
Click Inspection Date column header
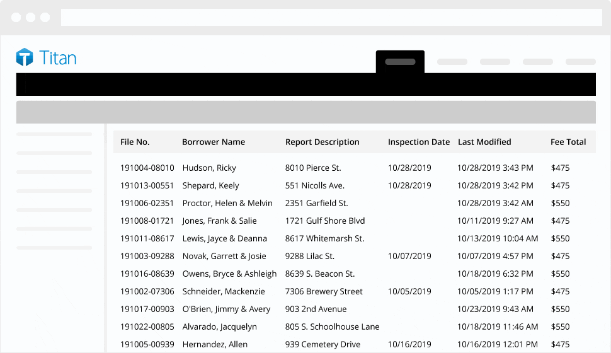click(x=419, y=142)
